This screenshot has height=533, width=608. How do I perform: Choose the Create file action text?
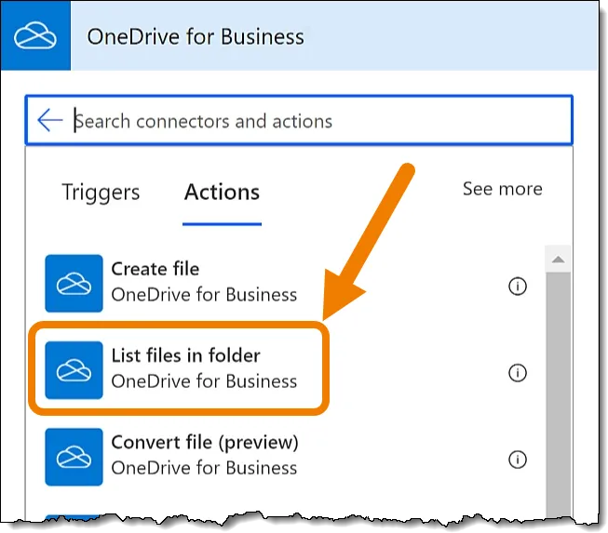tap(155, 269)
